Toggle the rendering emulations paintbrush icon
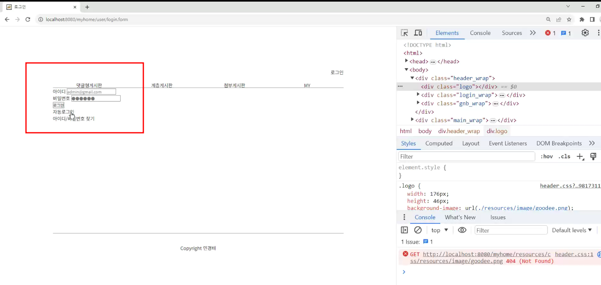601x285 pixels. tap(593, 157)
